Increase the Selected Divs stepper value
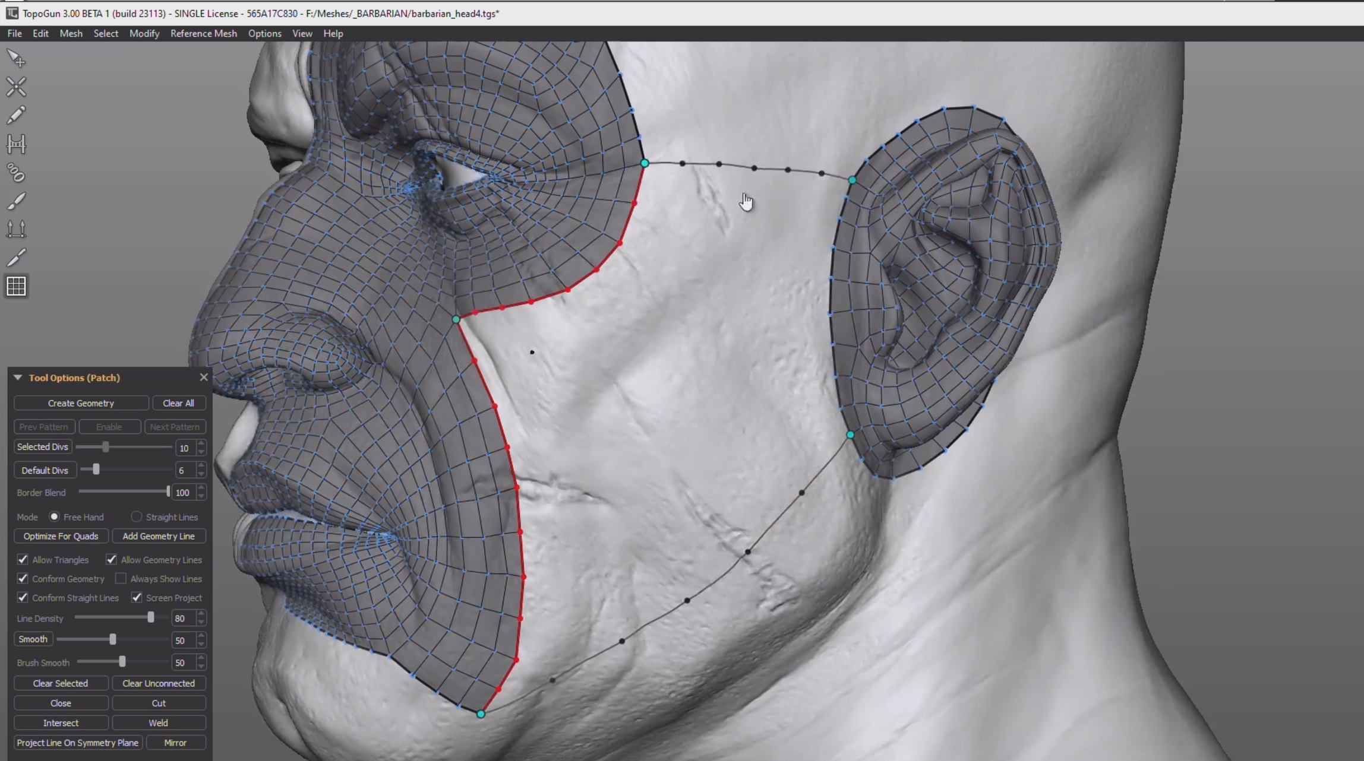The image size is (1364, 761). 201,443
